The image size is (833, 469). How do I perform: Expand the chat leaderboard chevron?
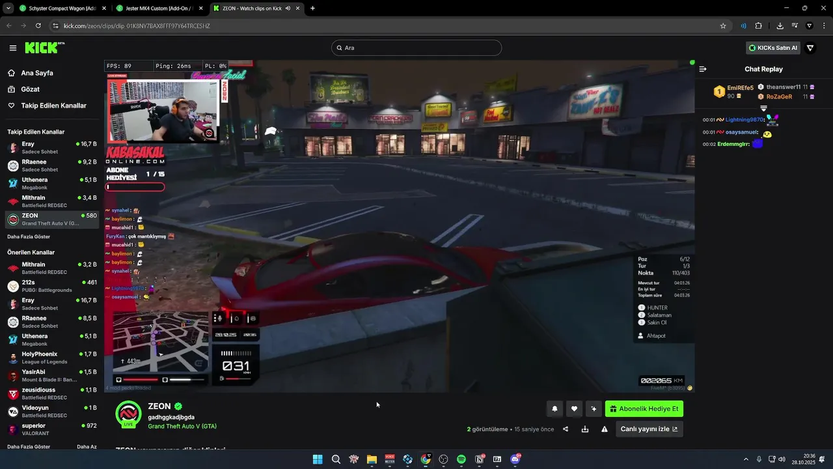point(764,108)
